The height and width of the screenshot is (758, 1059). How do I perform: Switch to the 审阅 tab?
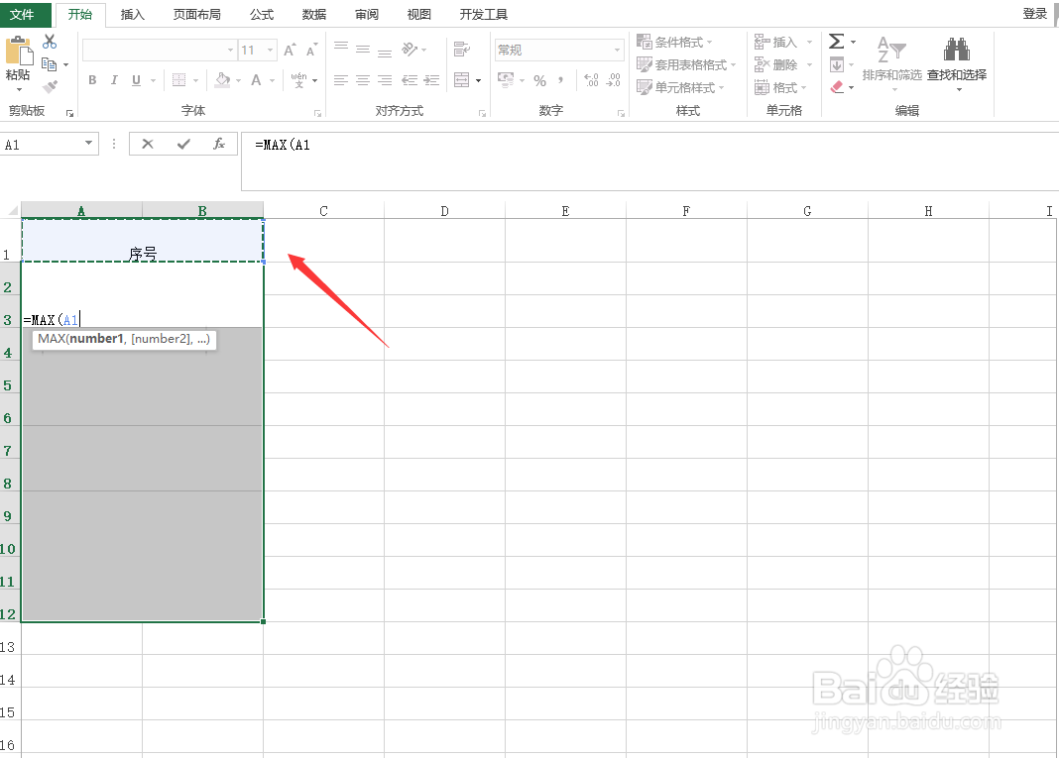(x=367, y=14)
